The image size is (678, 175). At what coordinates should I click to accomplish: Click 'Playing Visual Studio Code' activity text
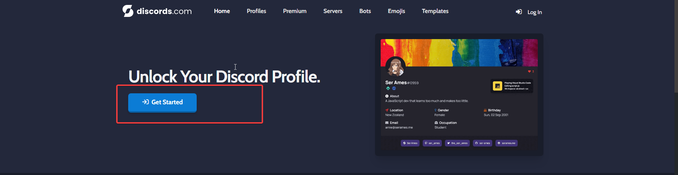click(x=517, y=83)
